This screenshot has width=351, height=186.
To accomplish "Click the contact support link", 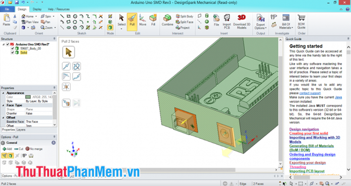I will pyautogui.click(x=310, y=93).
